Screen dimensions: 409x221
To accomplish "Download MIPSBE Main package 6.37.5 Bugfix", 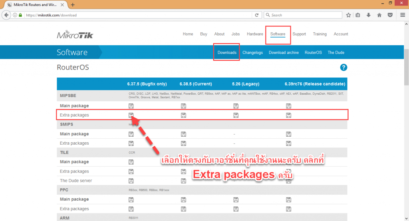I will tap(131, 106).
